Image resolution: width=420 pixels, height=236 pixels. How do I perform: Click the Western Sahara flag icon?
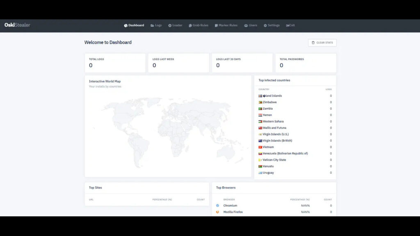click(x=260, y=121)
